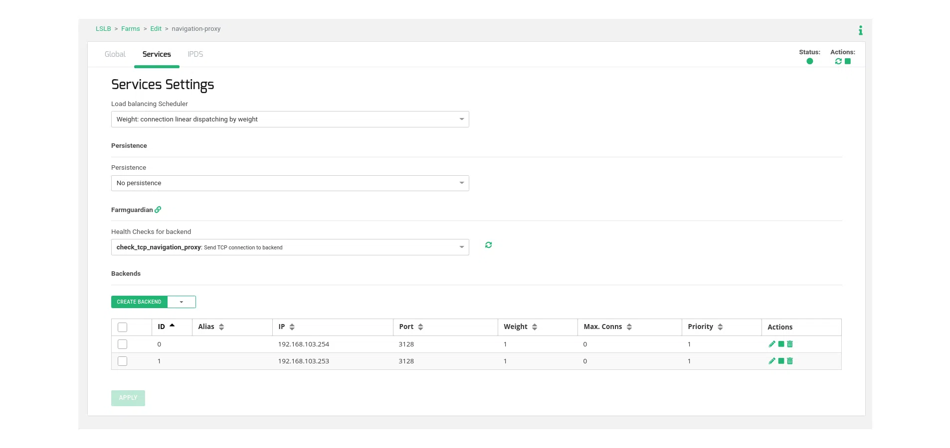
Task: Click the health checks refresh icon
Action: pyautogui.click(x=488, y=245)
